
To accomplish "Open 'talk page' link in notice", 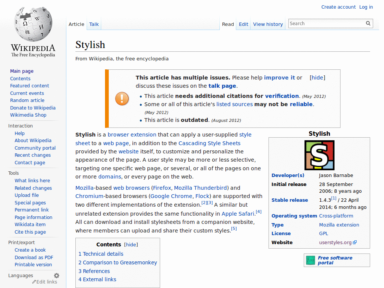I will click(x=222, y=86).
